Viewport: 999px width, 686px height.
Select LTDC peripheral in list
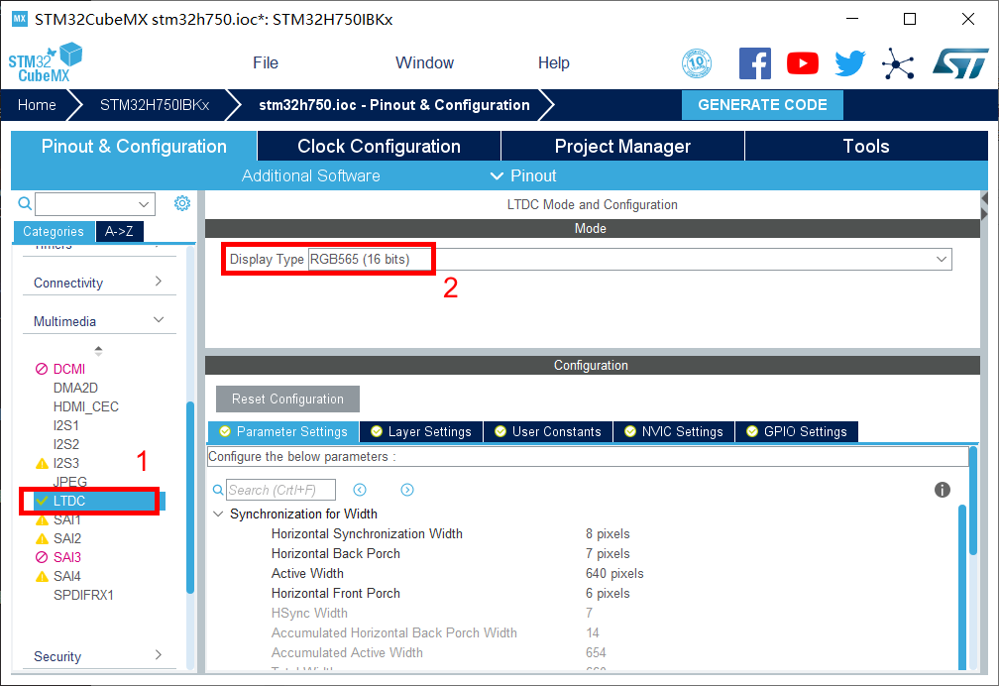(69, 501)
